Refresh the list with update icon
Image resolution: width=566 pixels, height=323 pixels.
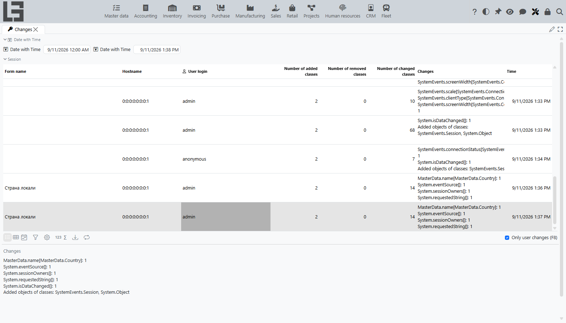point(86,237)
